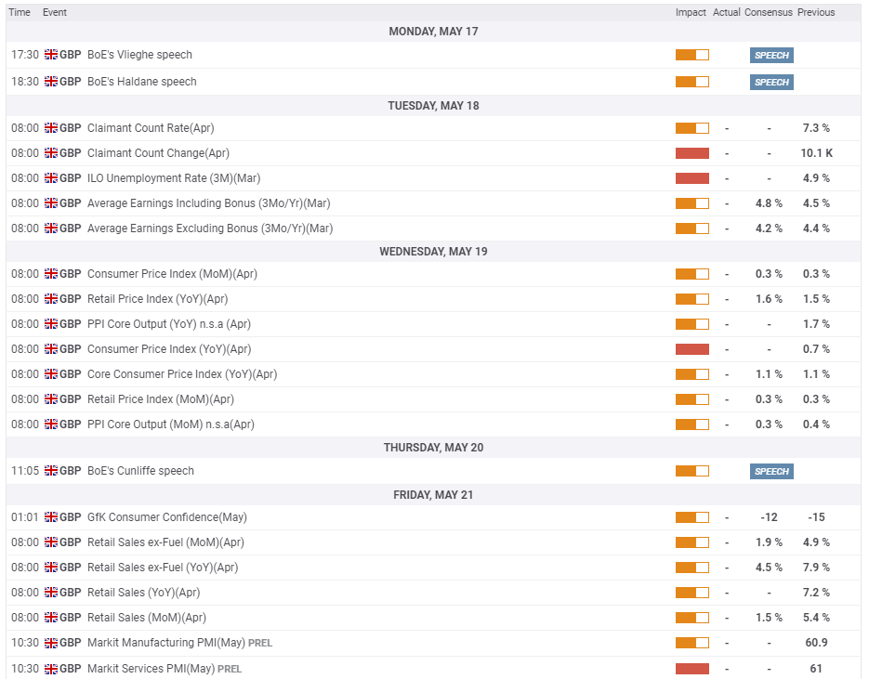
Task: Click the Impact column header
Action: tap(691, 12)
